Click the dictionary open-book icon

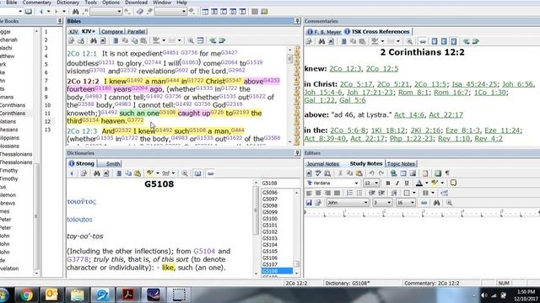click(x=197, y=173)
